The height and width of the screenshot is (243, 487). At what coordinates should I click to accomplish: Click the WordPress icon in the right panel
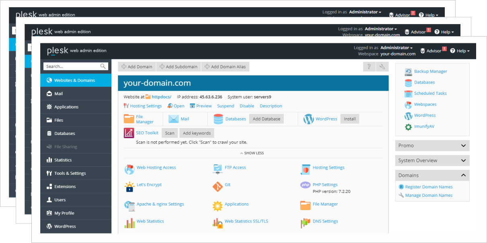click(408, 116)
